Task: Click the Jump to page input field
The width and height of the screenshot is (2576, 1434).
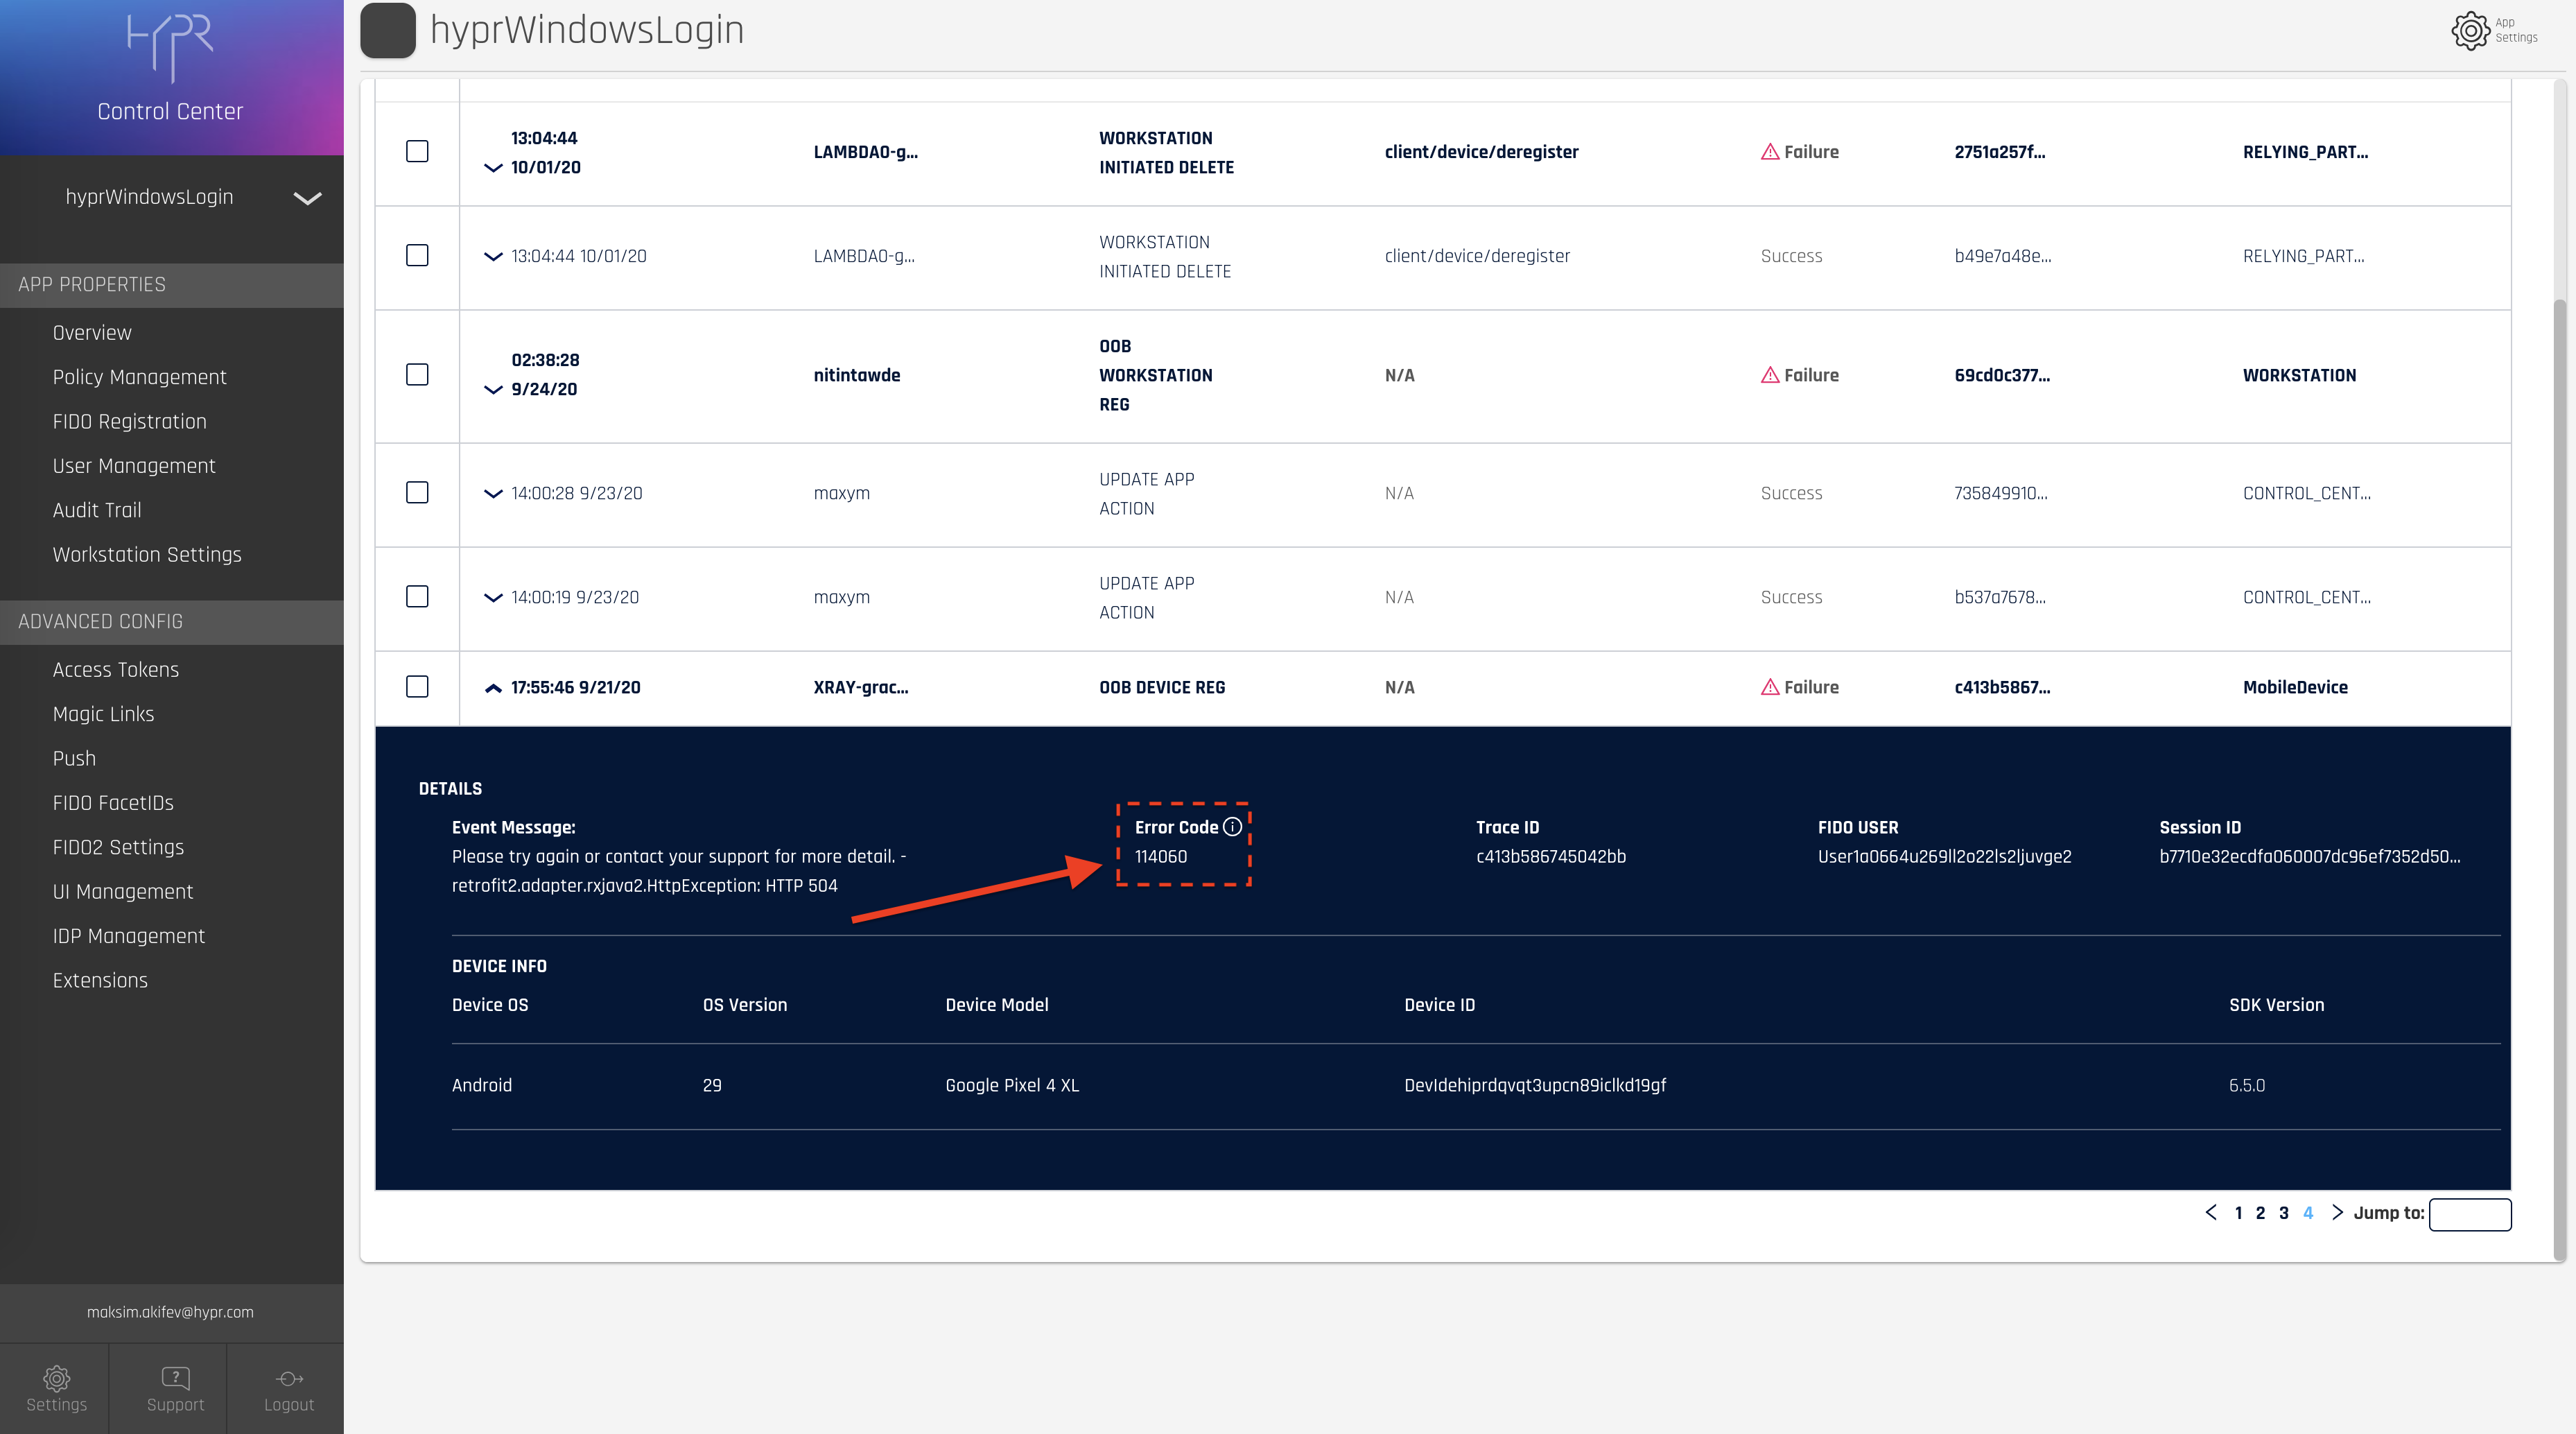Action: coord(2469,1214)
